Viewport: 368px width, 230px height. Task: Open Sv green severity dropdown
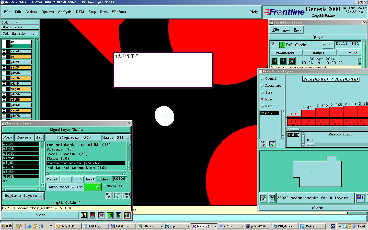pos(93,187)
